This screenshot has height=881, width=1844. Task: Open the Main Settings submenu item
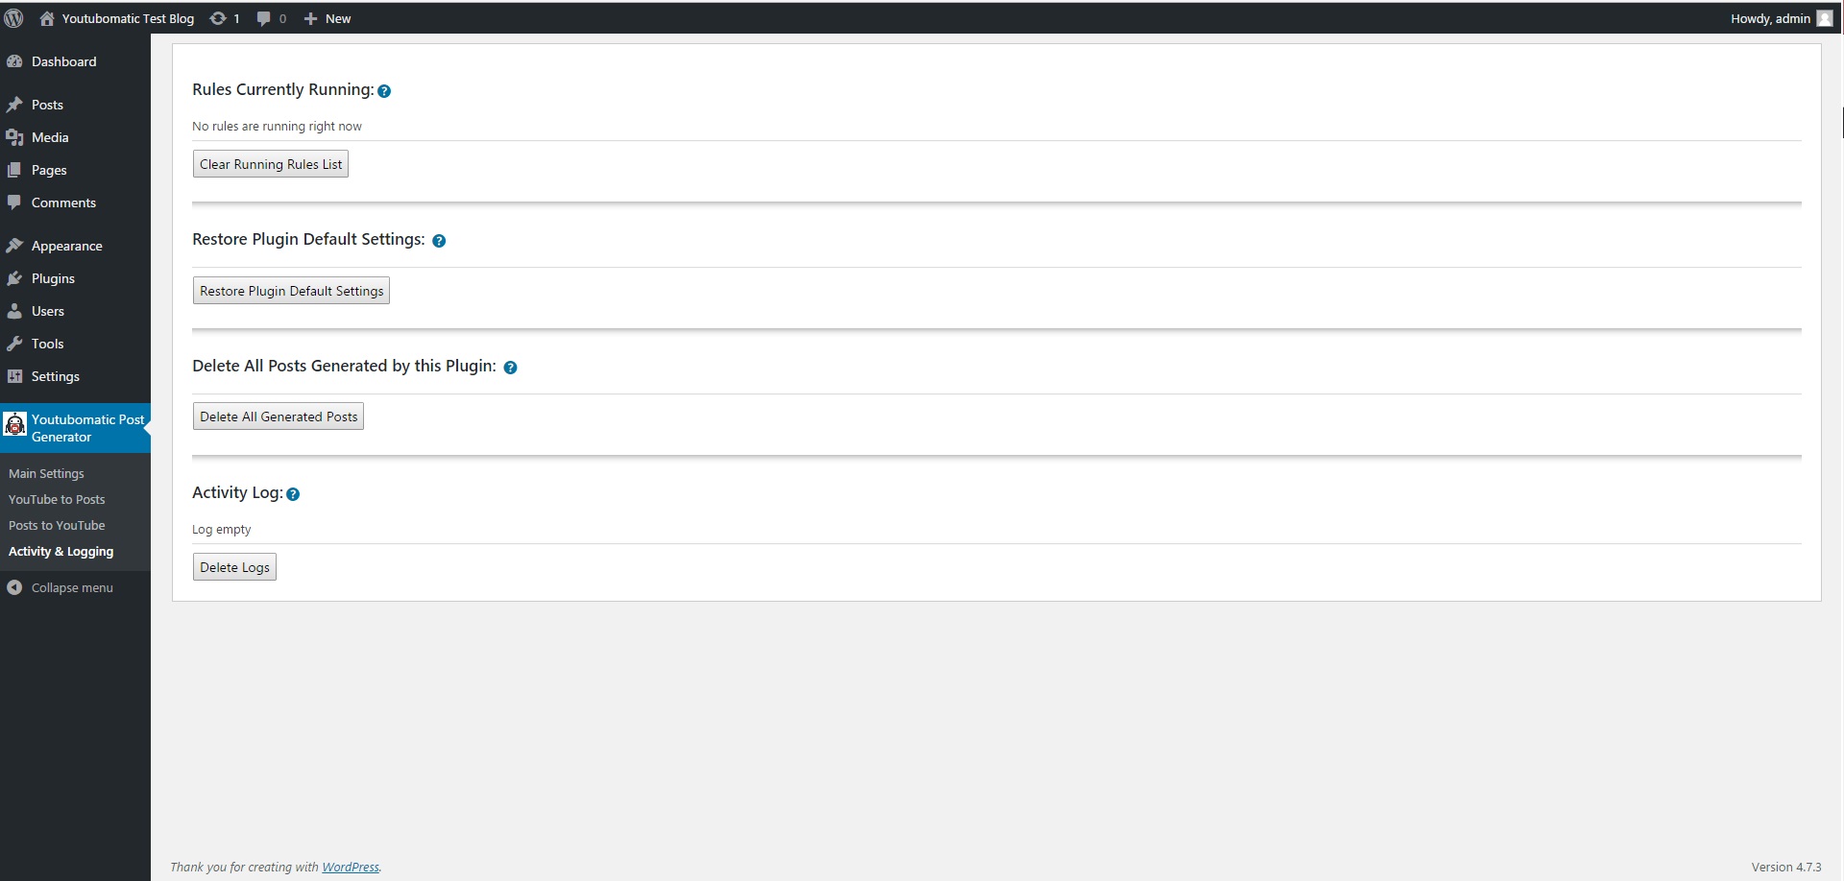(x=46, y=473)
